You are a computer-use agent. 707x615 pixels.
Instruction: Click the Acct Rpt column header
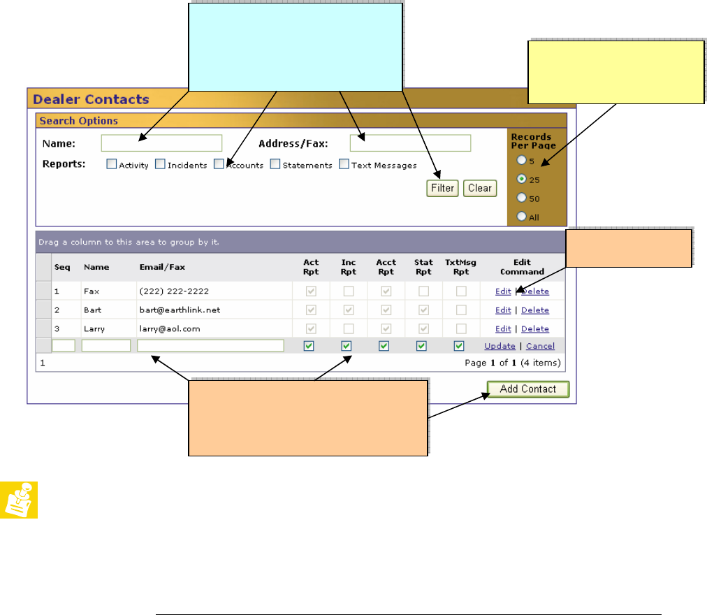pos(386,267)
